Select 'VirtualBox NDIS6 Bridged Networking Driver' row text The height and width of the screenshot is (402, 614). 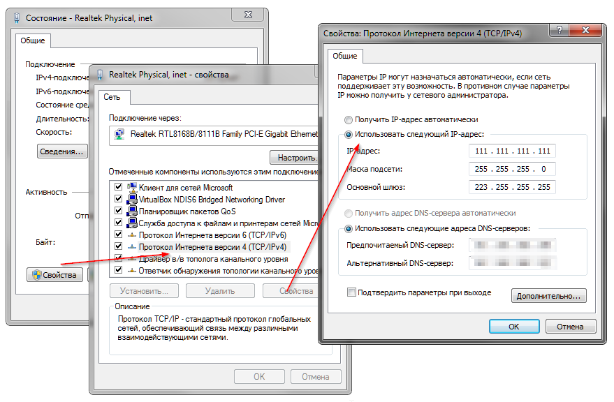[x=212, y=200]
